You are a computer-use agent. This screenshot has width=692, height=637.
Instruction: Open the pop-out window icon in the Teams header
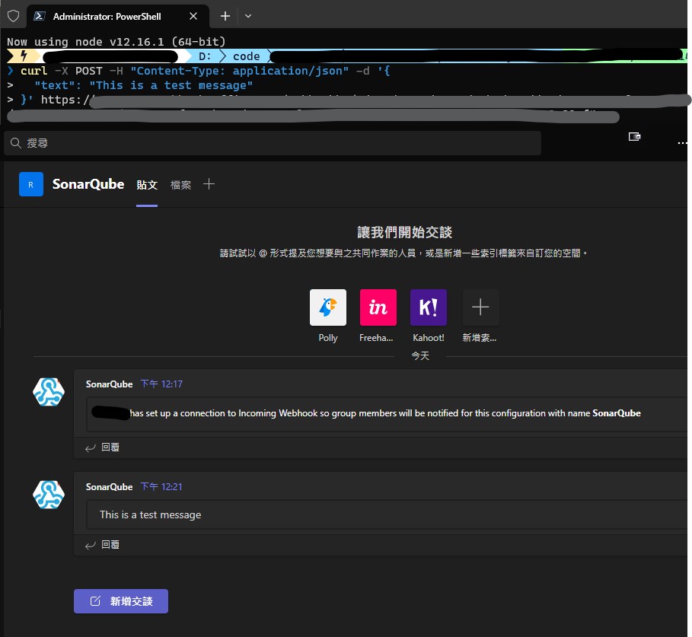tap(634, 137)
